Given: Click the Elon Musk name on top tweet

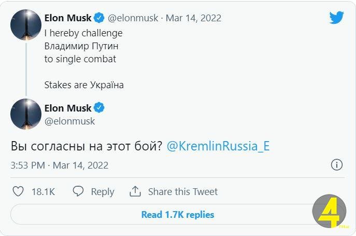Looking at the screenshot, I should coord(68,18).
